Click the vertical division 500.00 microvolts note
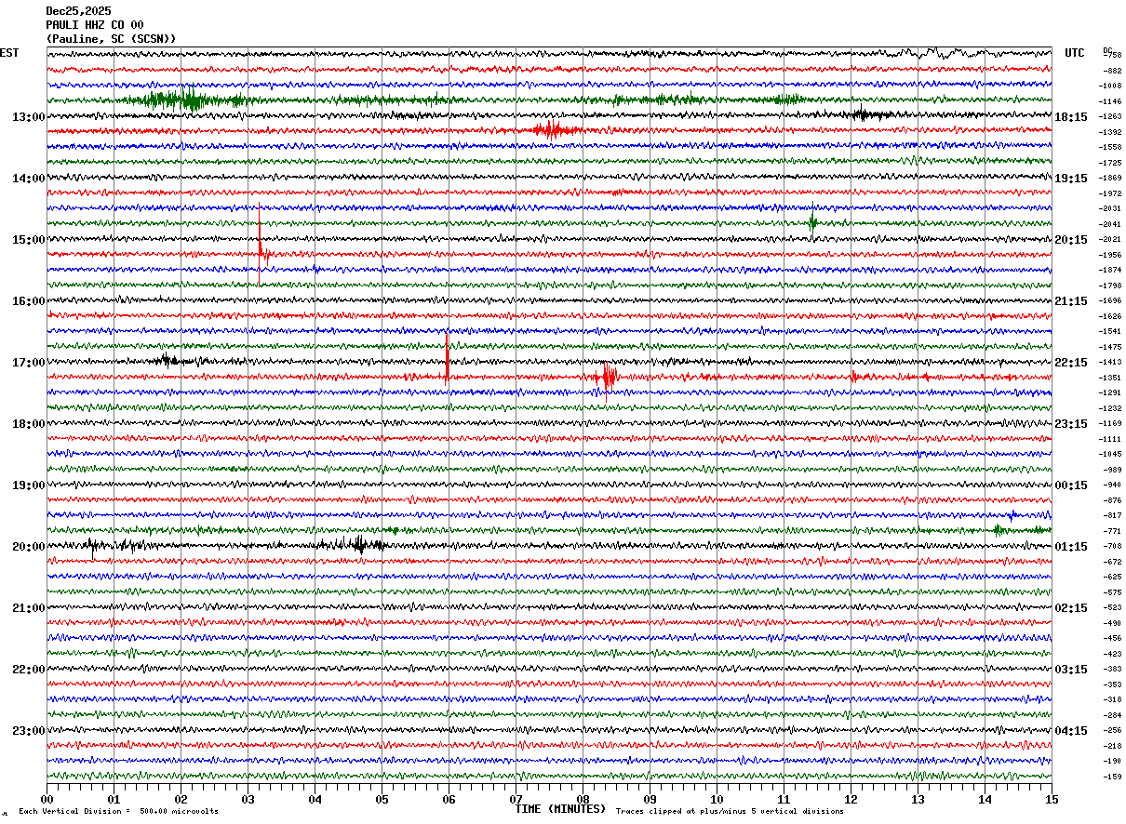 coord(119,812)
